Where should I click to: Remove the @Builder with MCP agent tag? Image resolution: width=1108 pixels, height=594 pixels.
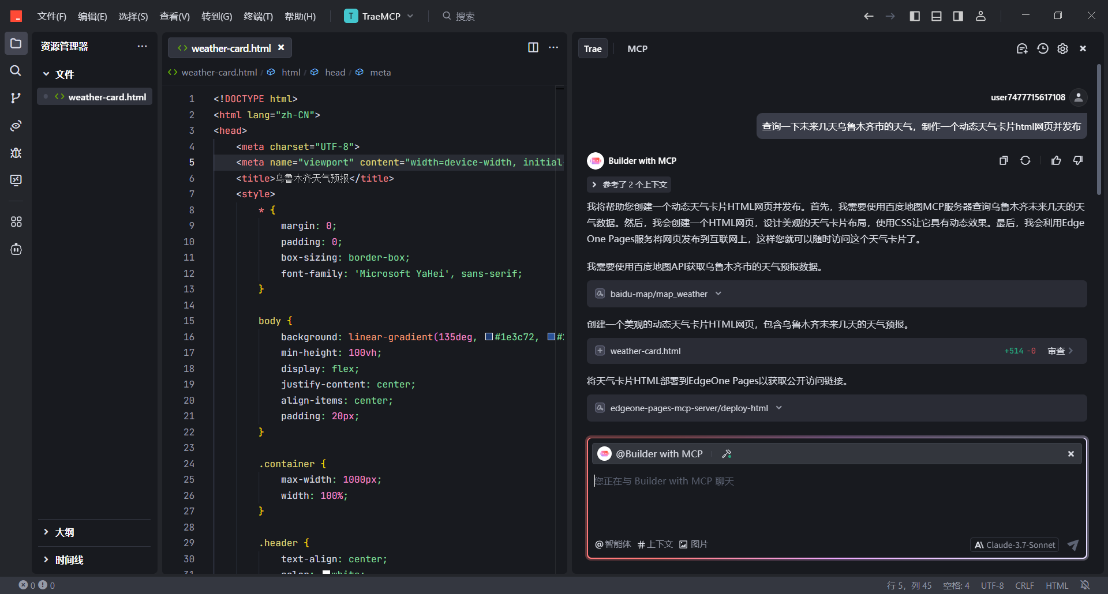point(1071,454)
